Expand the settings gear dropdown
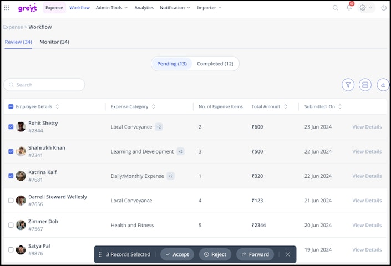 tap(366, 8)
